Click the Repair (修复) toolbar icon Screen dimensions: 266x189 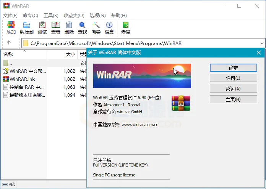pyautogui.click(x=126, y=25)
